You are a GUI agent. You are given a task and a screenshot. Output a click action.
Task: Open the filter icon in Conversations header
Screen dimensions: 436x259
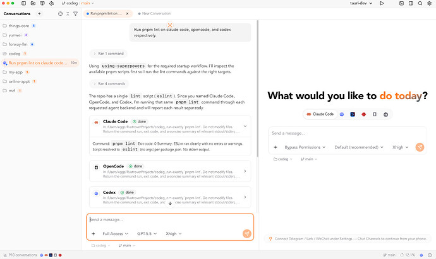(75, 14)
